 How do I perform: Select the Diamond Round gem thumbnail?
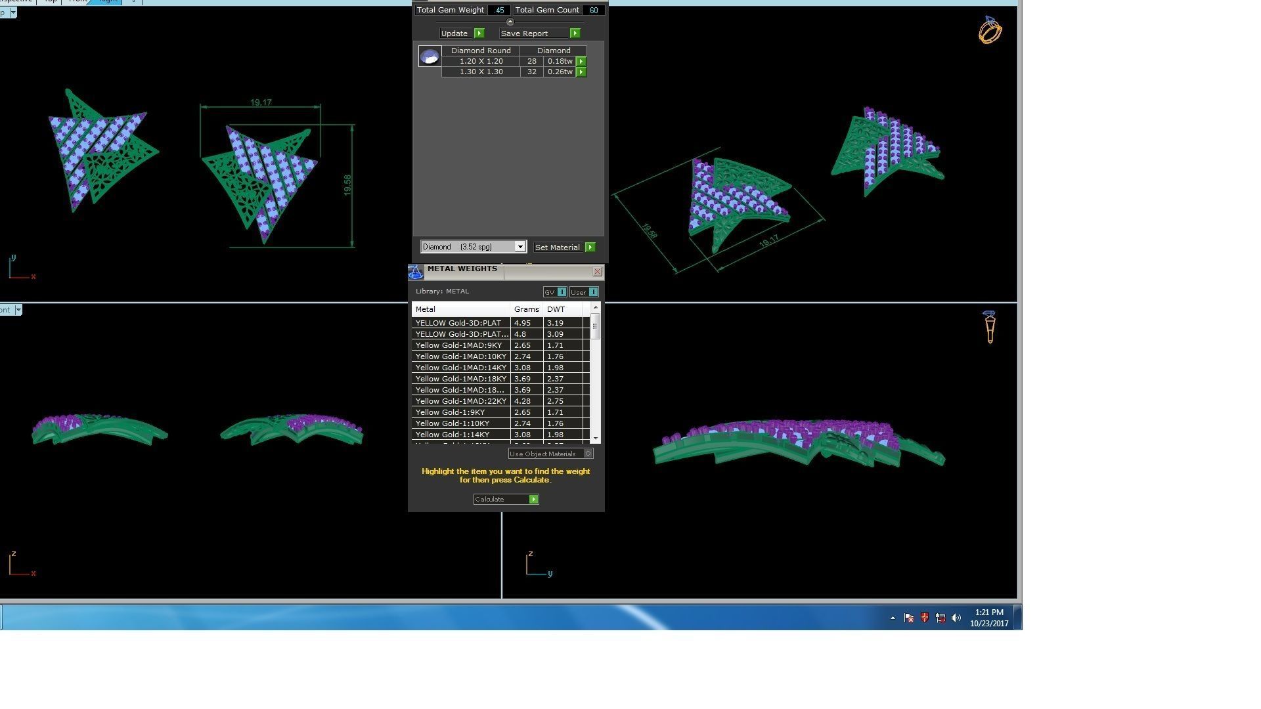[430, 56]
